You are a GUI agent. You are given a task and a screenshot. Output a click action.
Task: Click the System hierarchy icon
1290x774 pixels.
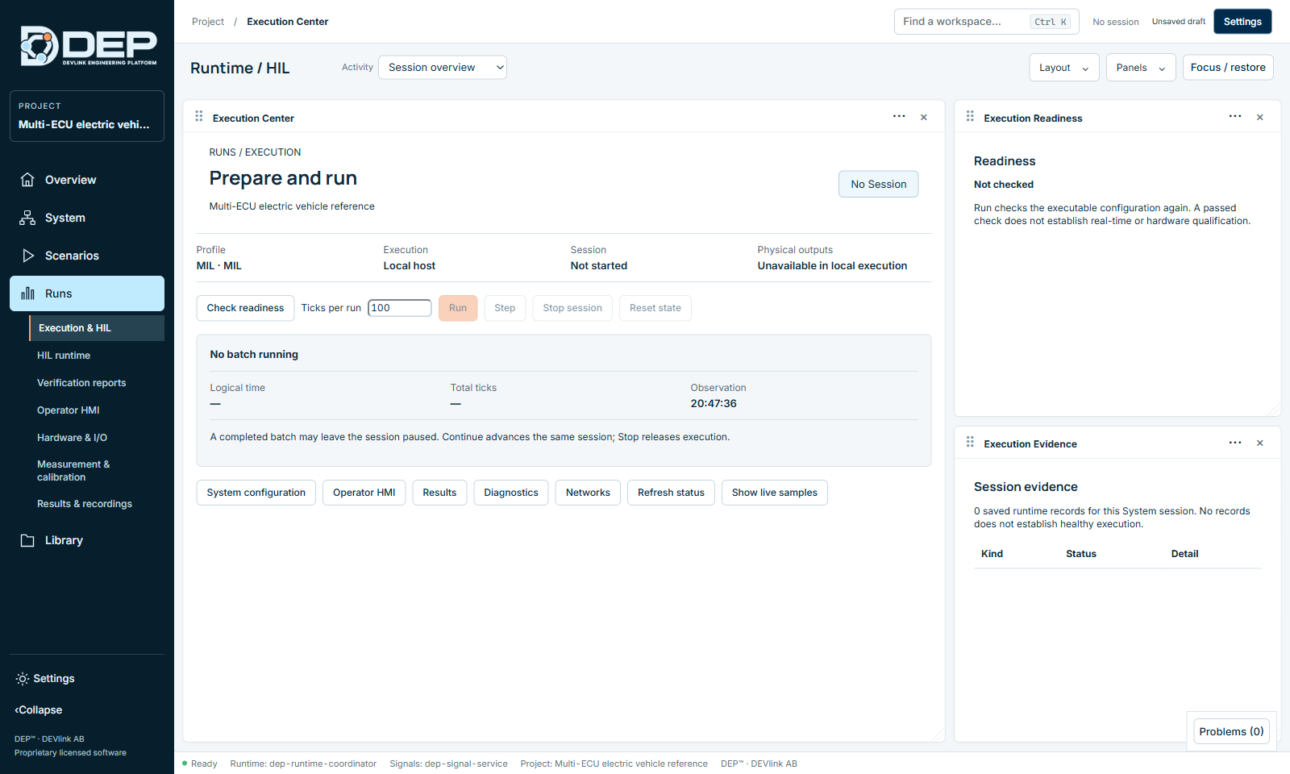pyautogui.click(x=27, y=218)
